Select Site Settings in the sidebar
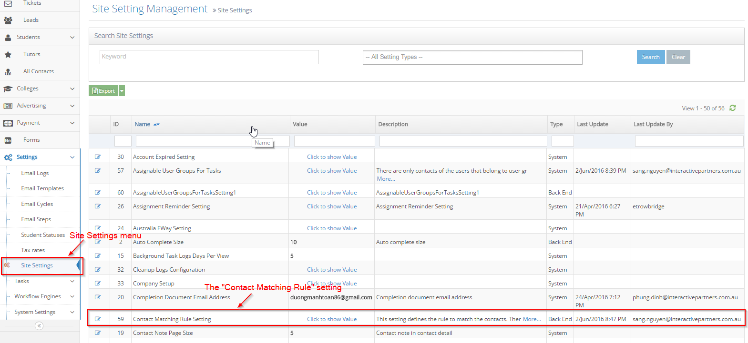 37,265
